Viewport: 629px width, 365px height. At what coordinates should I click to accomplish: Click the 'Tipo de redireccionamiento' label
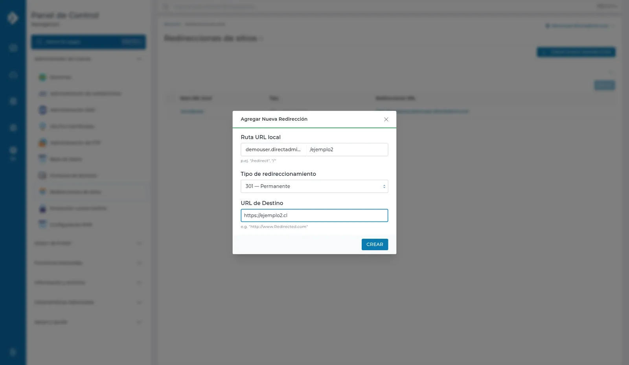click(278, 174)
